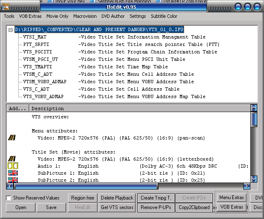Click the scroll up arrow in description list
Viewport: 264px width, 219px height.
point(254,108)
